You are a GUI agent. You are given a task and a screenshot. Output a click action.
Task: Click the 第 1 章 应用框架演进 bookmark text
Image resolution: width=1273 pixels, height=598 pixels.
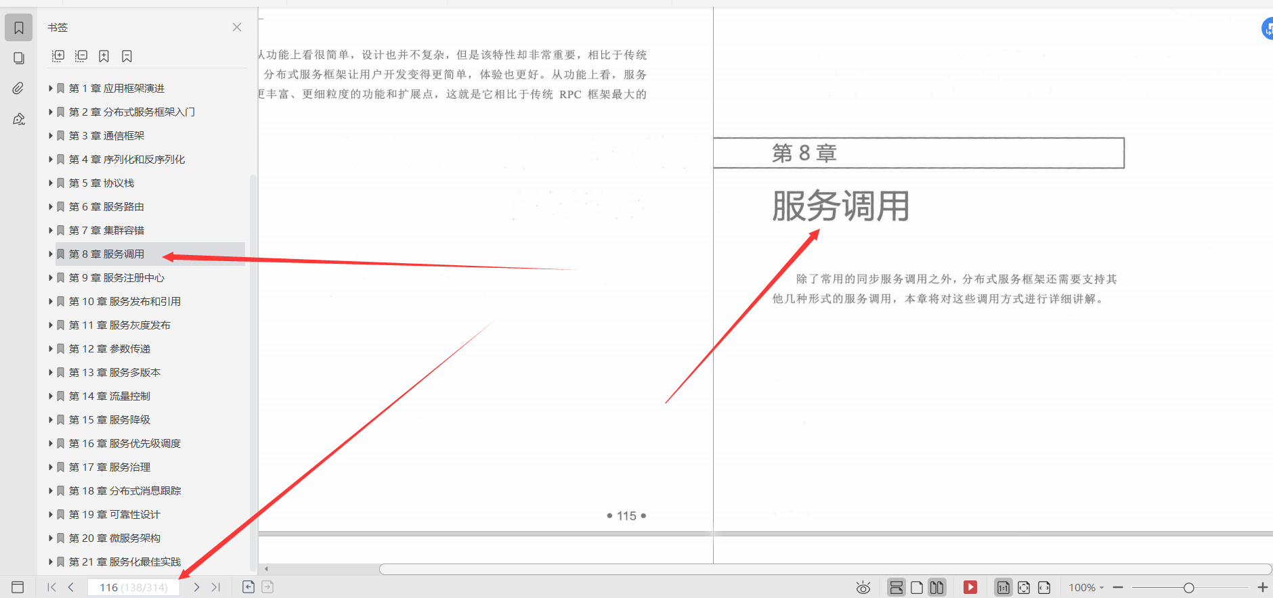116,89
